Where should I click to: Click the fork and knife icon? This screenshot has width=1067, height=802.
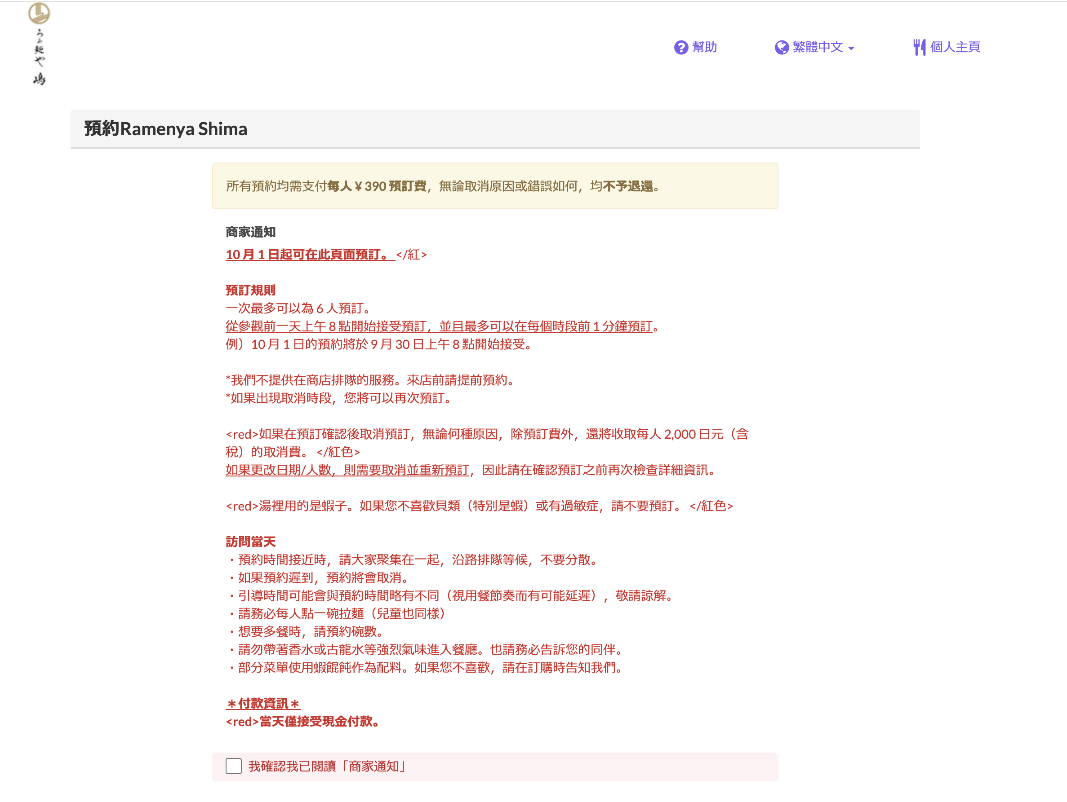(920, 47)
